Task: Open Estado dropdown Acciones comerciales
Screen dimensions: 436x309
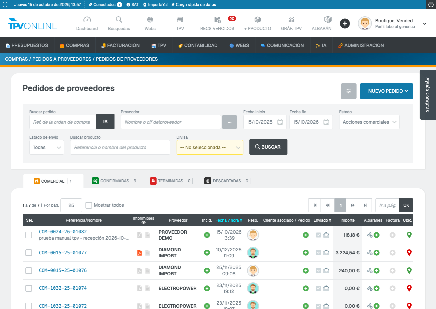Action: [369, 122]
